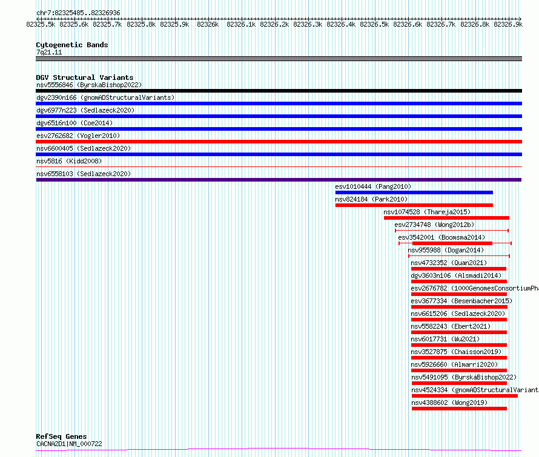
Task: Click the purple nsv6558103 variant bar
Action: point(279,180)
